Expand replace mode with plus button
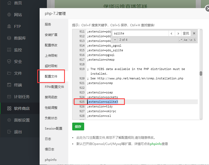 (115, 40)
